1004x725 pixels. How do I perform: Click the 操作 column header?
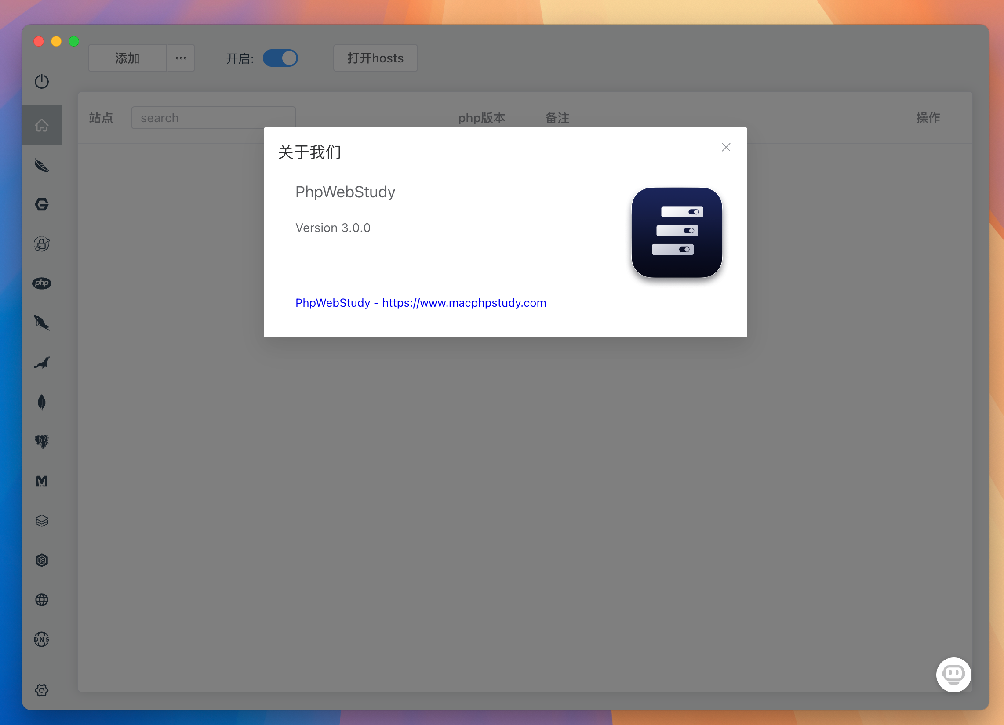pyautogui.click(x=928, y=118)
